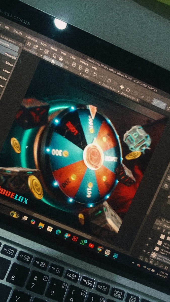Click the Wi-Fi icon in system tray
Screen dimensions: 170x302
coord(145,267)
